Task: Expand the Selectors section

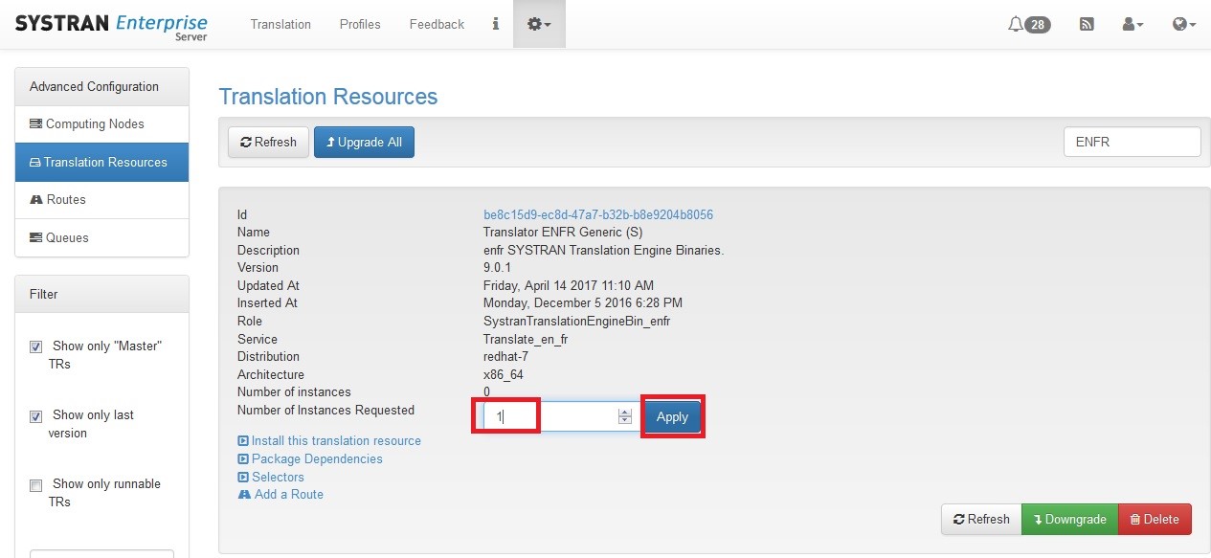Action: (x=271, y=477)
